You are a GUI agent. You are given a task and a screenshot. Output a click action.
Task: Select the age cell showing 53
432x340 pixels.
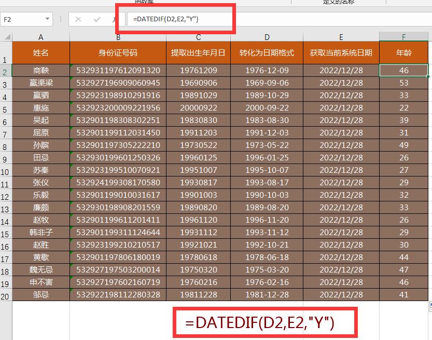pyautogui.click(x=403, y=83)
